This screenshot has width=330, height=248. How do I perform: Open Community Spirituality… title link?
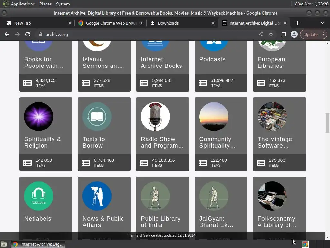[x=218, y=142]
